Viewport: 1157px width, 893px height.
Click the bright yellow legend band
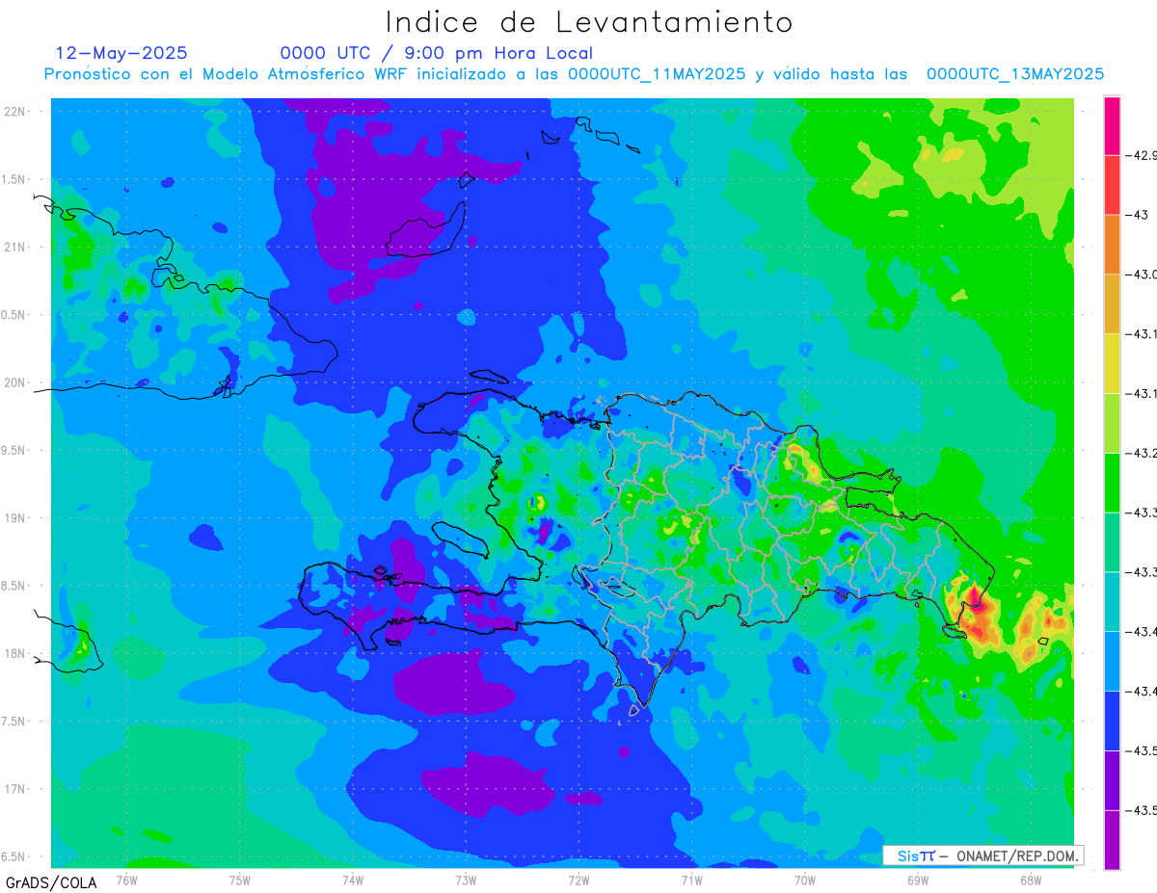(1112, 363)
